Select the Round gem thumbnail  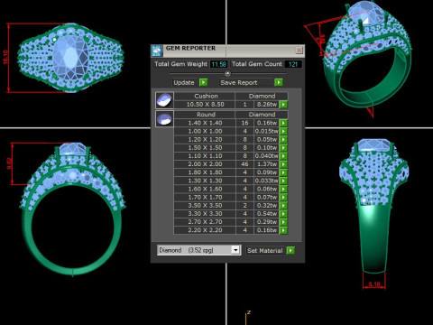(x=164, y=118)
